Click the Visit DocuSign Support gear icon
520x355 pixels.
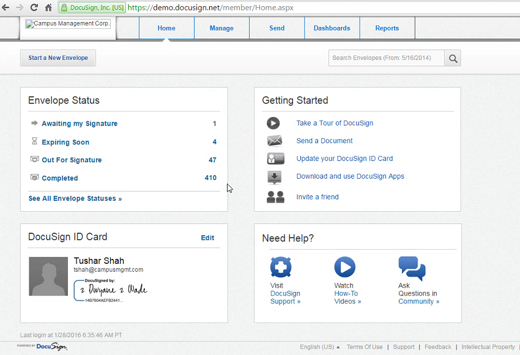[281, 267]
